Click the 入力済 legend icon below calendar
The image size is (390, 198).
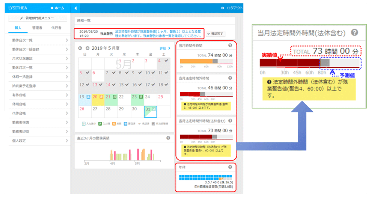click(x=100, y=124)
